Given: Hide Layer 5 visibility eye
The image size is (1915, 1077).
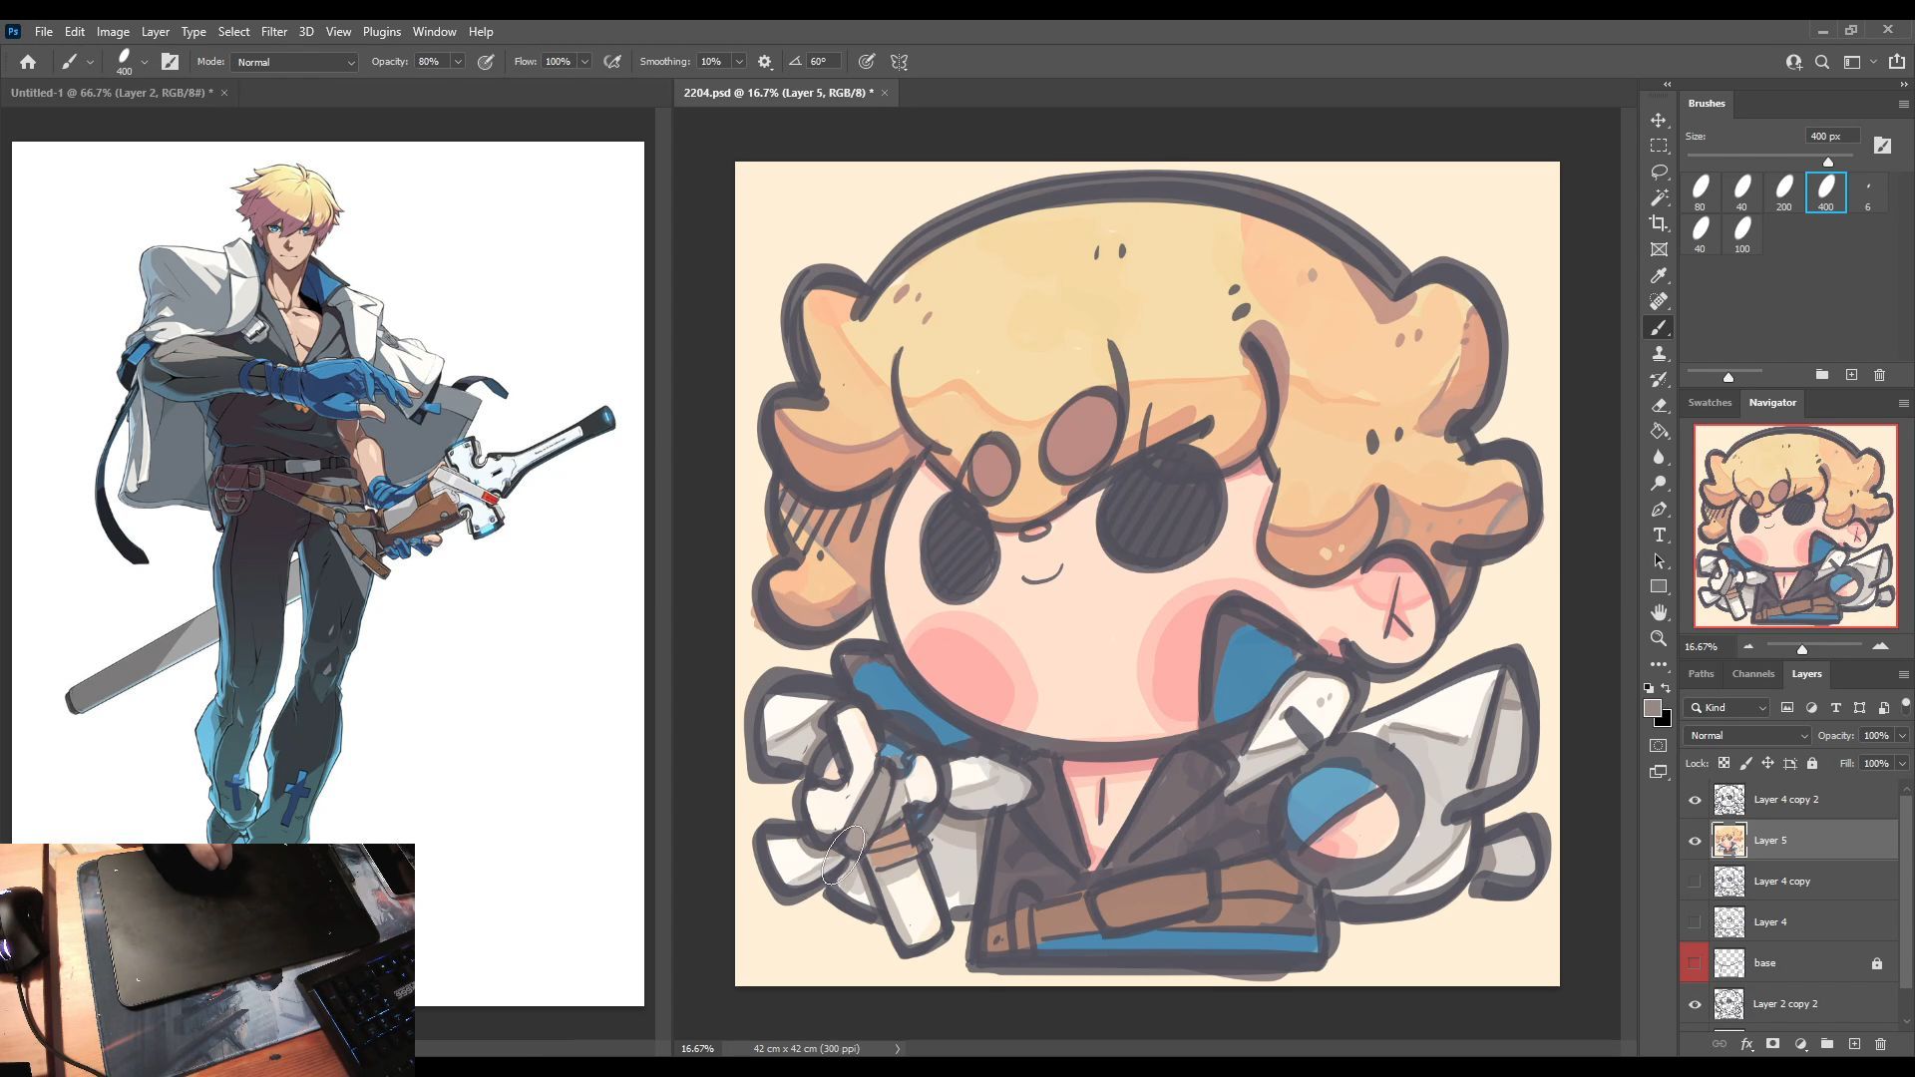Looking at the screenshot, I should click(1695, 841).
